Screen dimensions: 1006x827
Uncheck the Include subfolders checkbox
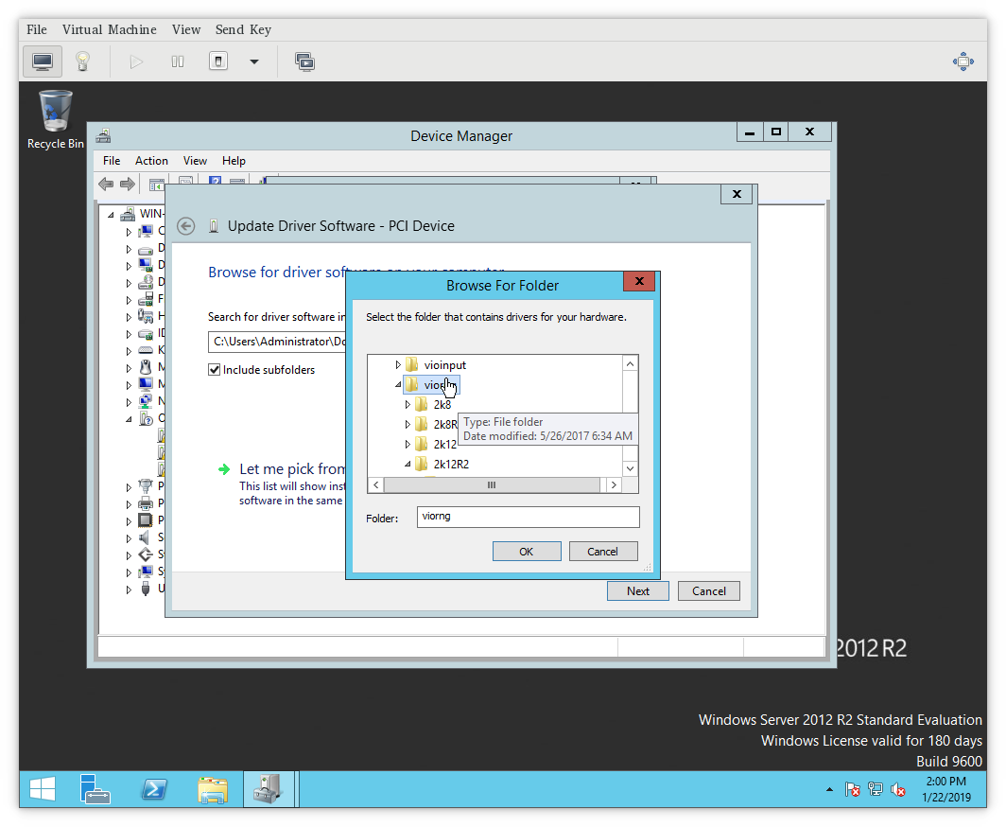(x=214, y=369)
